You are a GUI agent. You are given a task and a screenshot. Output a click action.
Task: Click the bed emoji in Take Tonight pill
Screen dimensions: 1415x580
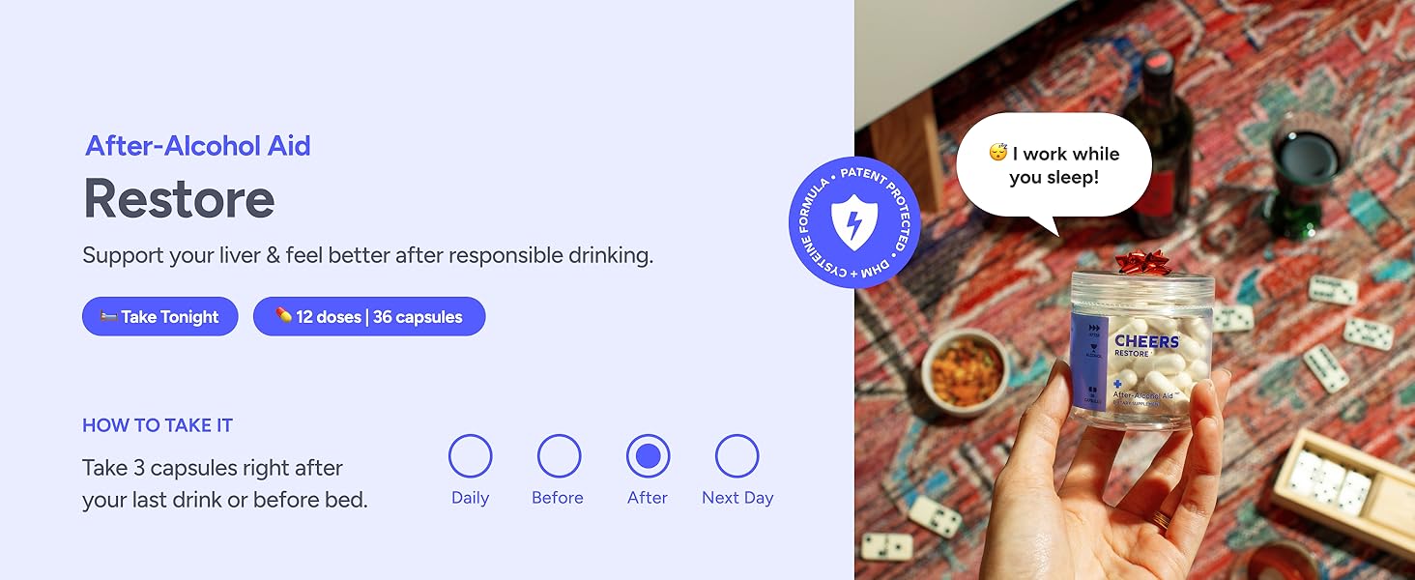click(108, 317)
